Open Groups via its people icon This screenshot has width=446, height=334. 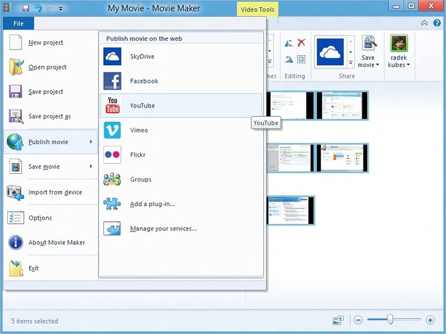113,179
